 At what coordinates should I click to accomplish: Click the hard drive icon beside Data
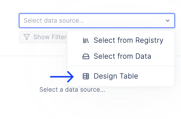tap(86, 56)
